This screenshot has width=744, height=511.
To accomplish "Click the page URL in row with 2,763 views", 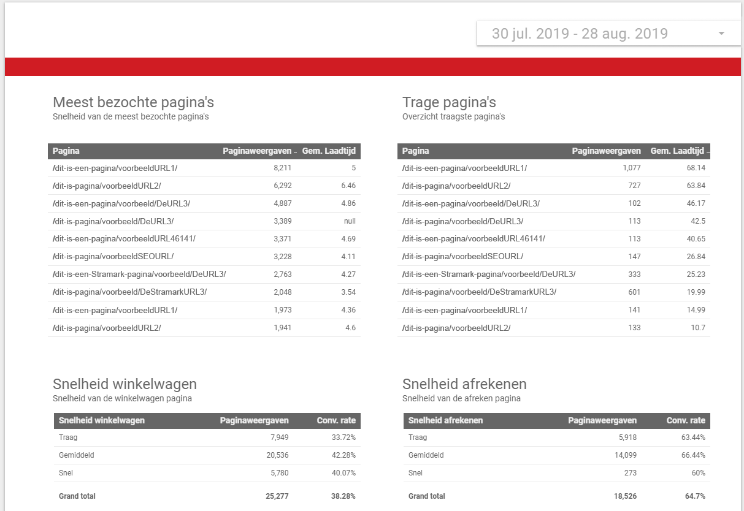I will click(x=139, y=274).
